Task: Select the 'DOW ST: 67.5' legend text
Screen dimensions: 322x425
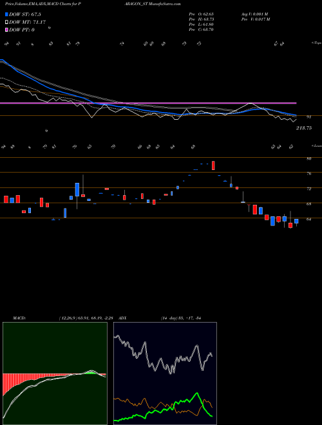Action: tap(25, 14)
